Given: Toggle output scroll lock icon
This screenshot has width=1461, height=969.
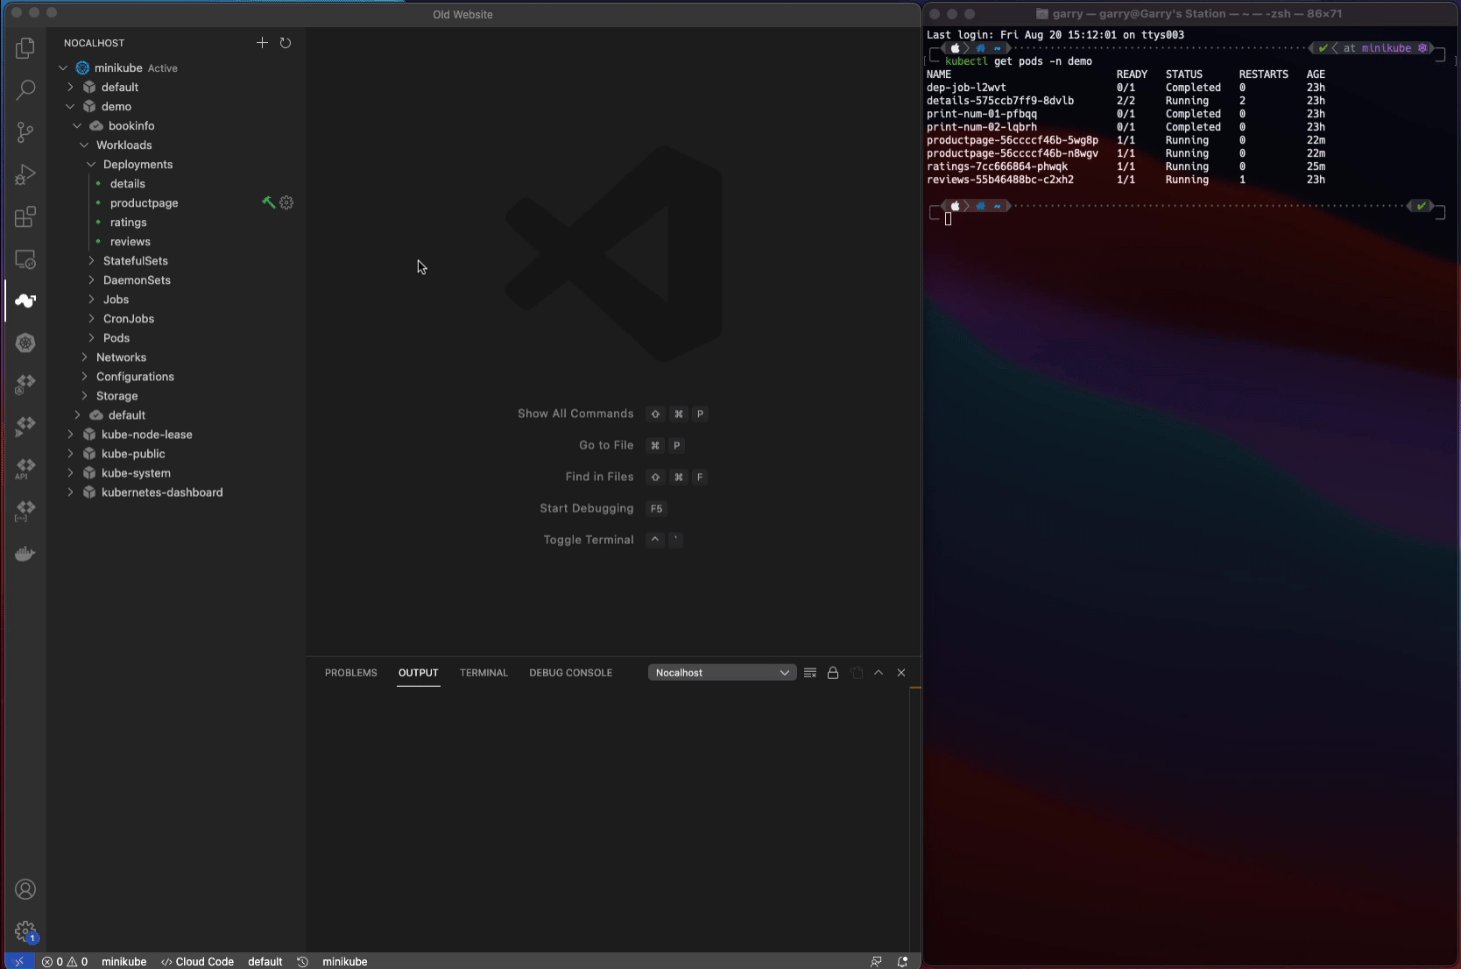Looking at the screenshot, I should coord(833,673).
